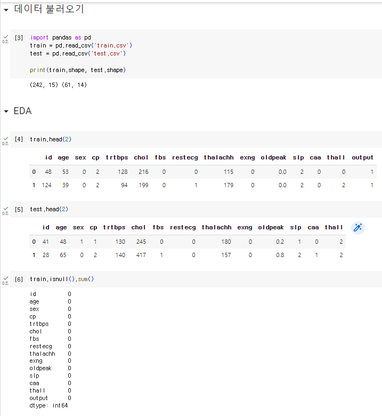This screenshot has height=416, width=382.
Task: Click the print(train.shape, test.shape) line
Action: [x=78, y=70]
